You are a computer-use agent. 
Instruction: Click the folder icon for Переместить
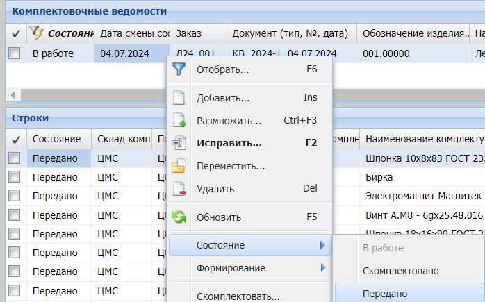[x=179, y=166]
